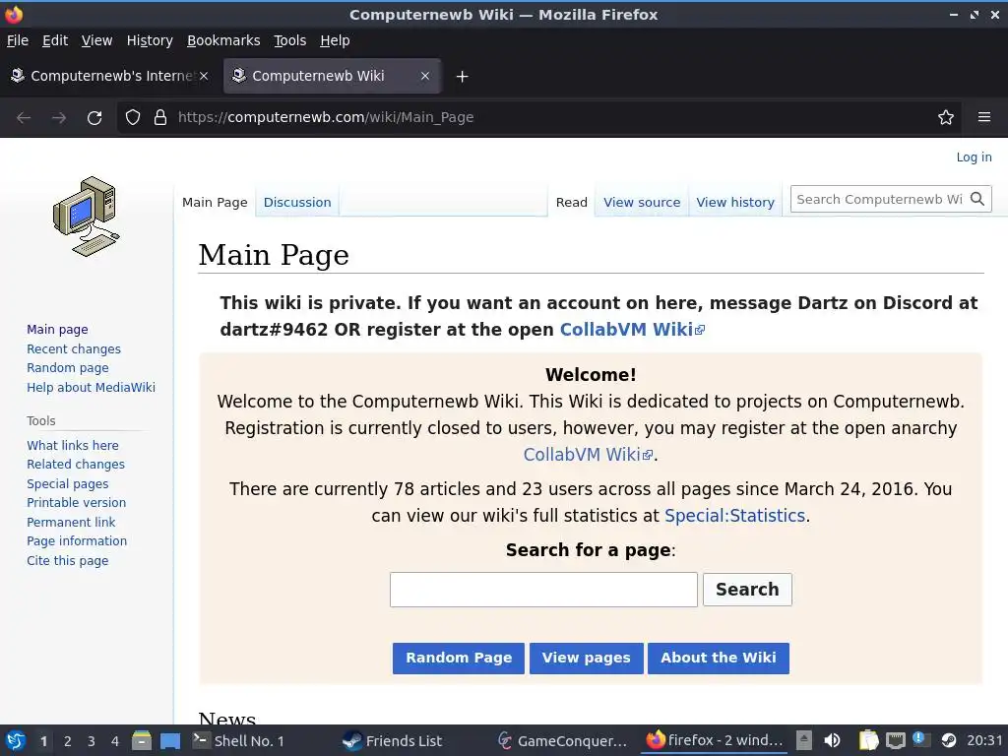
Task: Open Cite this page link
Action: click(68, 560)
